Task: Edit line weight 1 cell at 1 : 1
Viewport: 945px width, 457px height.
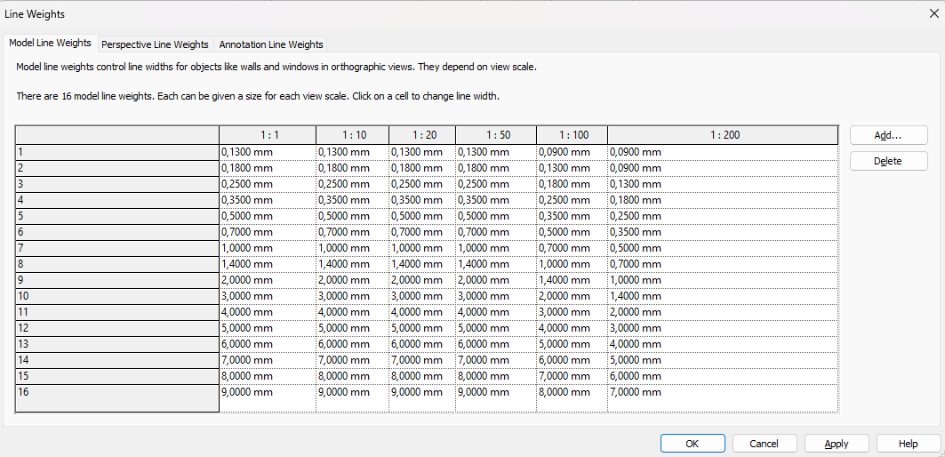Action: 268,152
